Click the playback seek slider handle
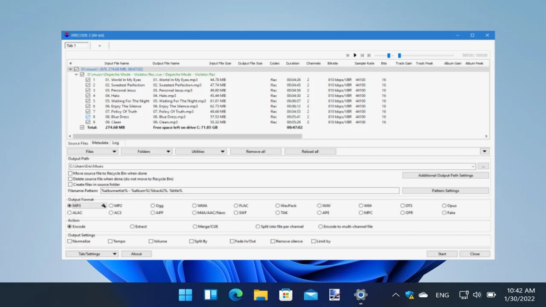 (399, 55)
